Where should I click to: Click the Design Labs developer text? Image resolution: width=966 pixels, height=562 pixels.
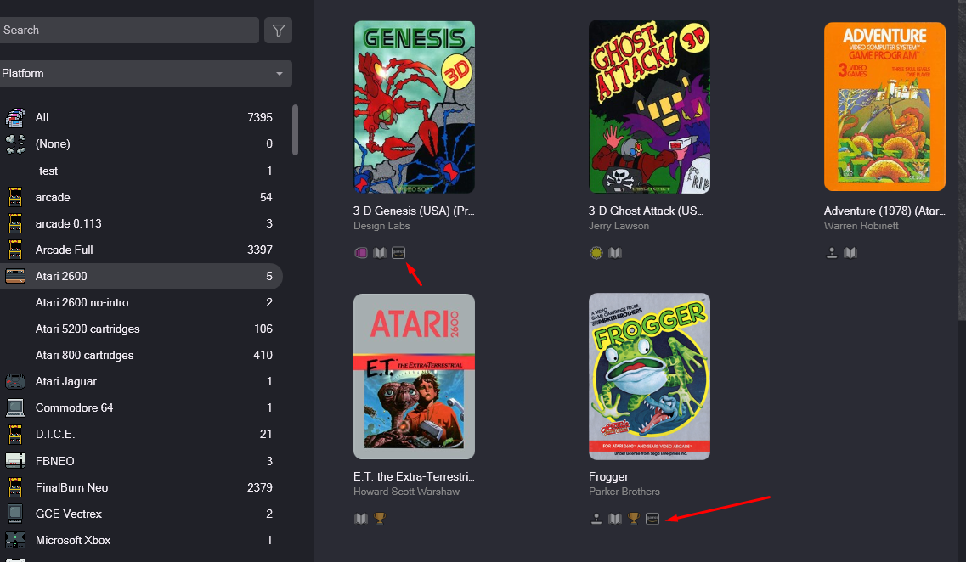coord(381,226)
